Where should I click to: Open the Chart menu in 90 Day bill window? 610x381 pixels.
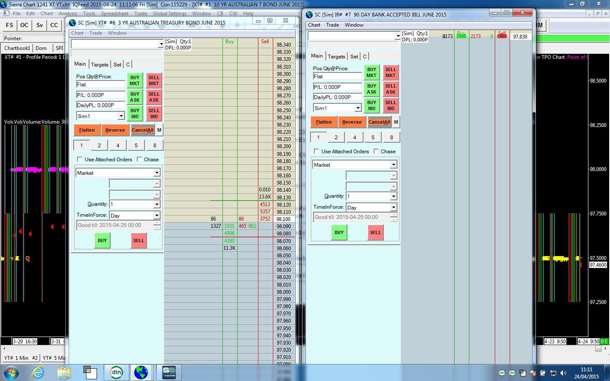(314, 25)
